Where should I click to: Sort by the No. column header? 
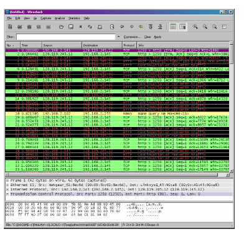click(12, 45)
